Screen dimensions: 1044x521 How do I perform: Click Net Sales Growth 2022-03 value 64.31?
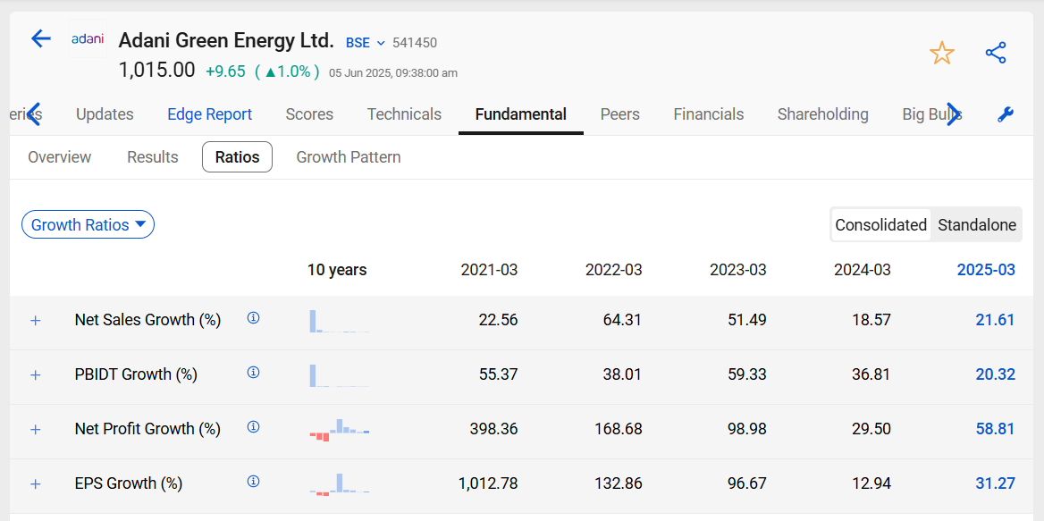point(622,320)
